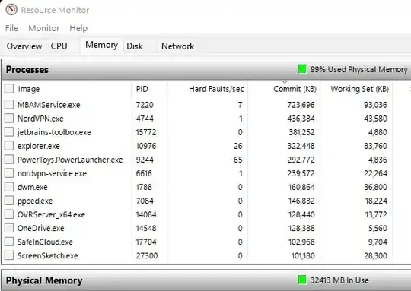Click the 436,384 commit value
The image size is (411, 291).
pyautogui.click(x=301, y=119)
